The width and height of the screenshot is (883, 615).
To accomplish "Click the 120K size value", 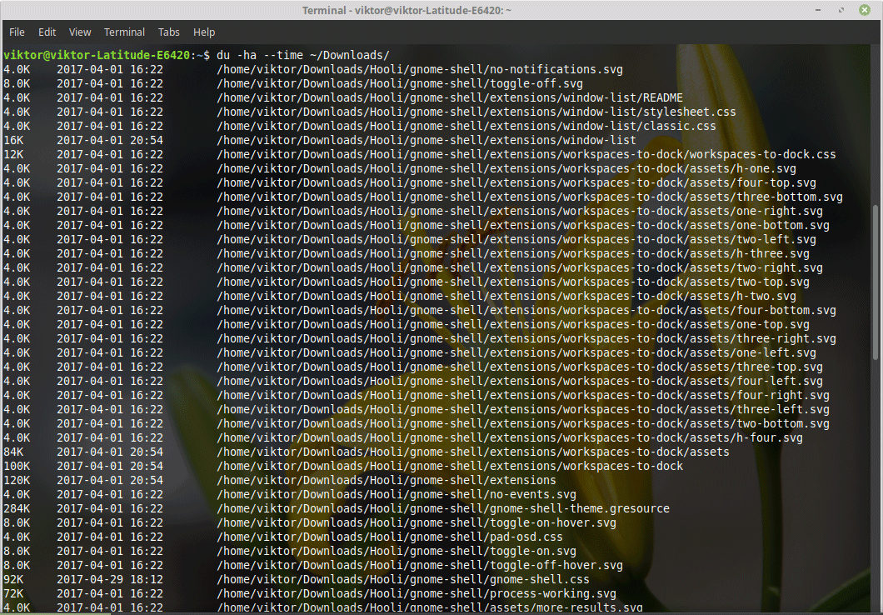I will 17,480.
